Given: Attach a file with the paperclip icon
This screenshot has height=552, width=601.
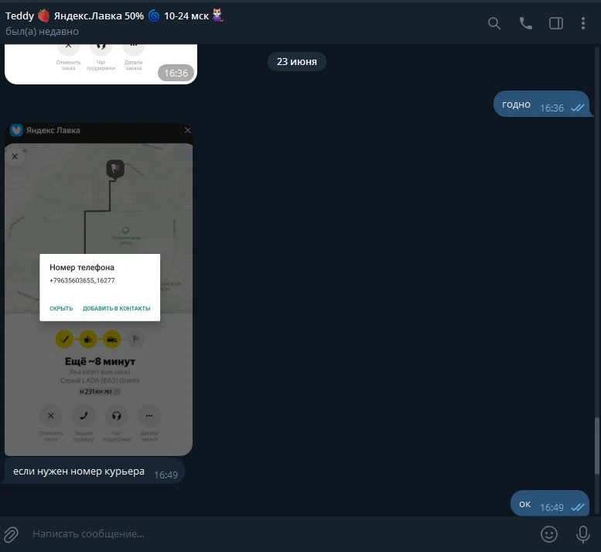Looking at the screenshot, I should click(x=11, y=534).
